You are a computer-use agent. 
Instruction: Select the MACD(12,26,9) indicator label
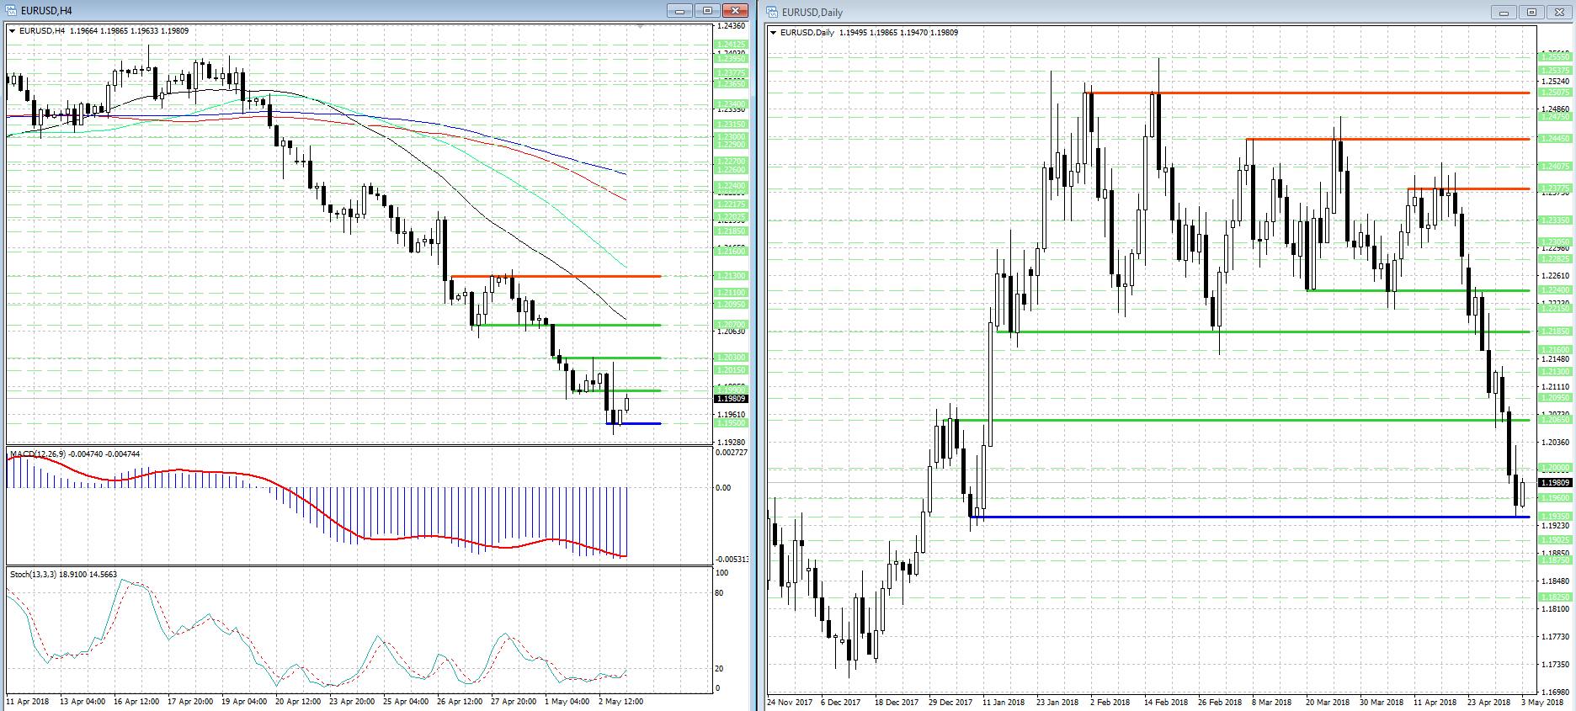74,454
